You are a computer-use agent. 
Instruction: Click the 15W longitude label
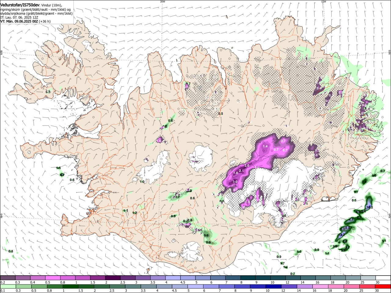pos(323,1)
